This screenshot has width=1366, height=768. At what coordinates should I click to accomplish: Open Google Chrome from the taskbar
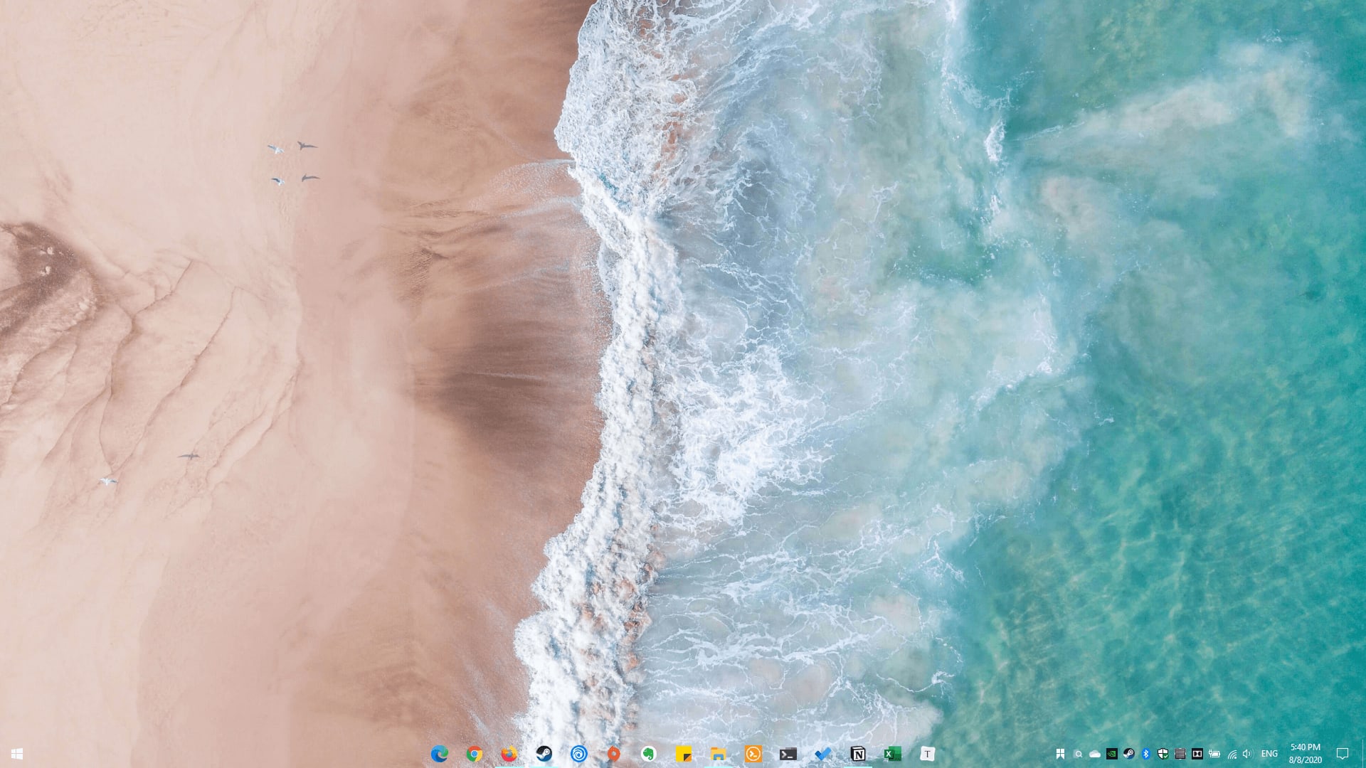[x=475, y=754]
